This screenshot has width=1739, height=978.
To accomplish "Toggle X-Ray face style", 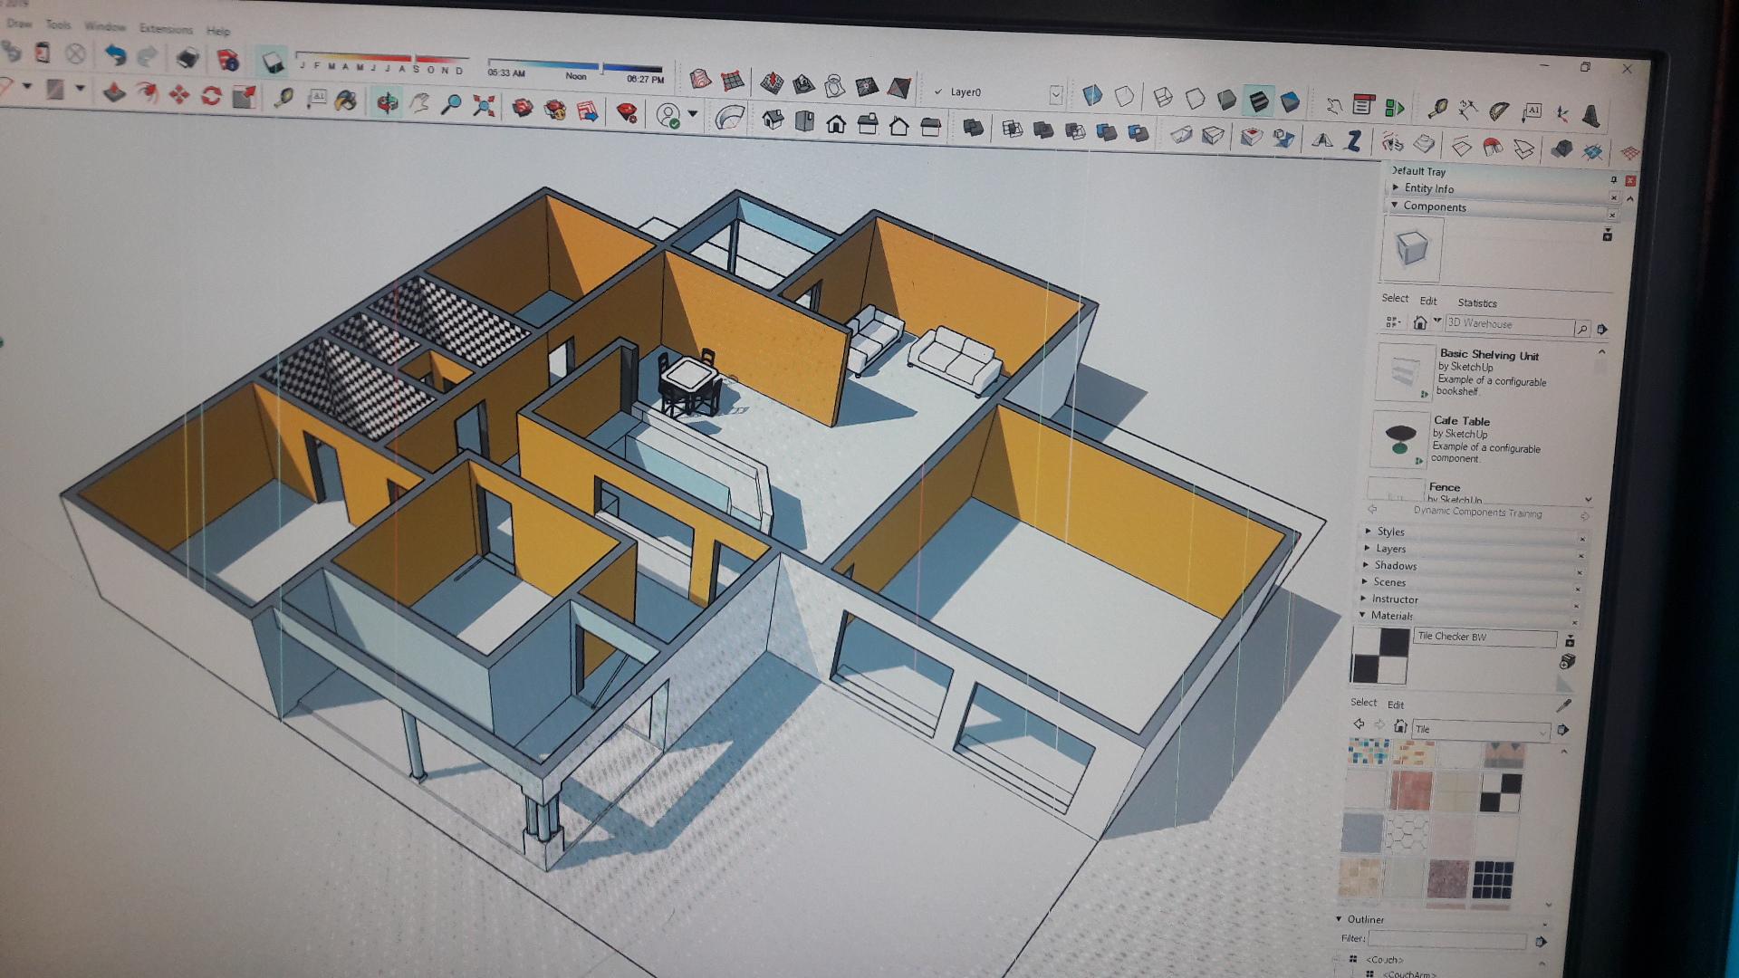I will [x=1091, y=94].
